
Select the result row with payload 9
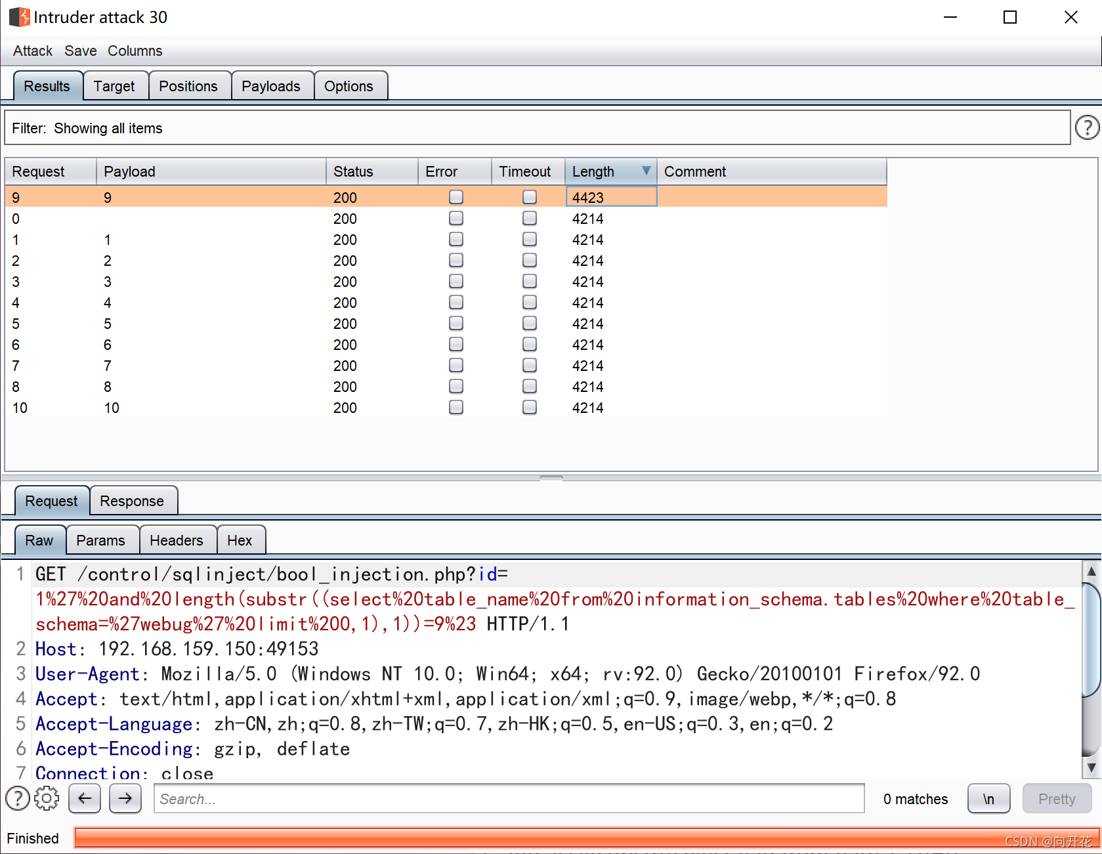point(446,197)
